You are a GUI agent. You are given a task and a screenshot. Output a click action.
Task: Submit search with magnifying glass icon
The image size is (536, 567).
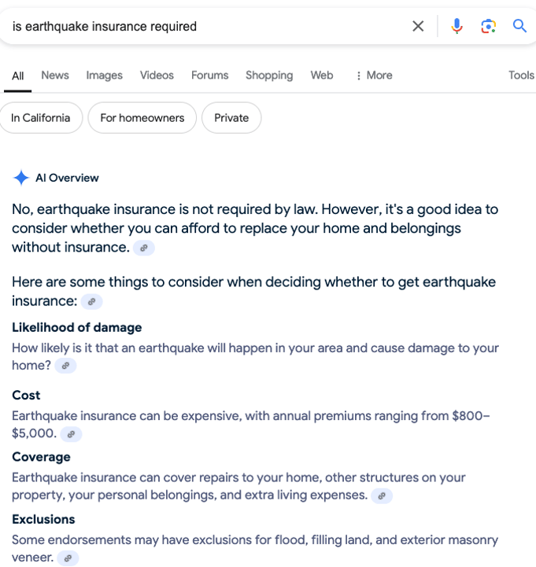coord(519,26)
